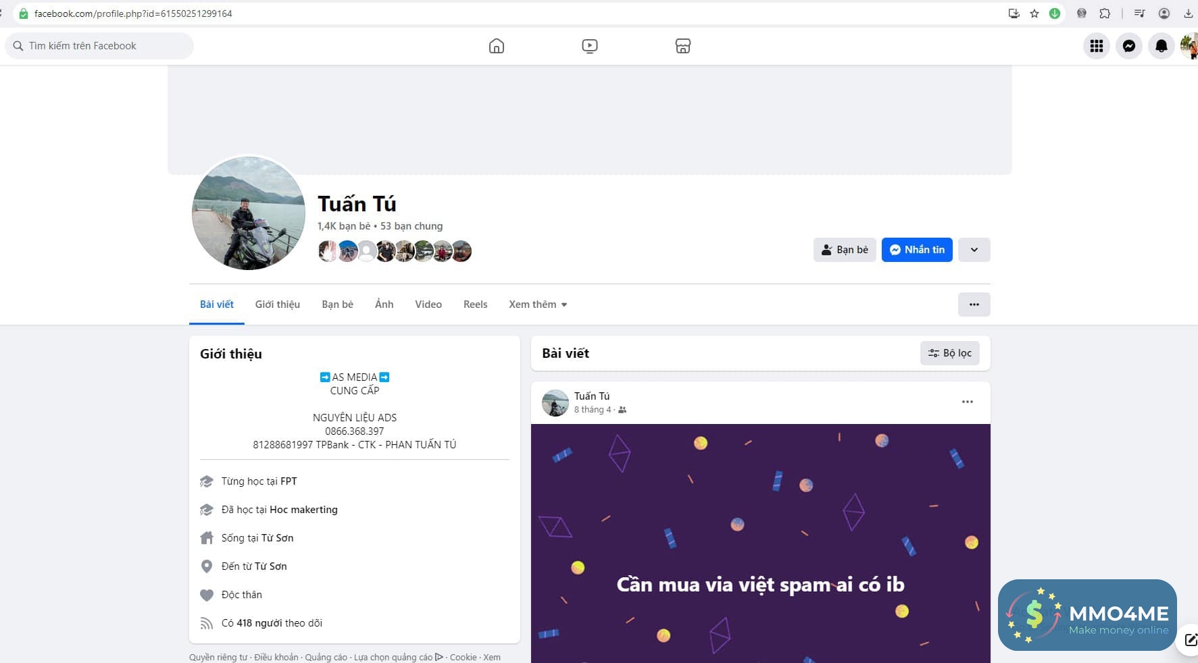Open the Facebook Home icon
The image size is (1198, 663).
pyautogui.click(x=497, y=46)
